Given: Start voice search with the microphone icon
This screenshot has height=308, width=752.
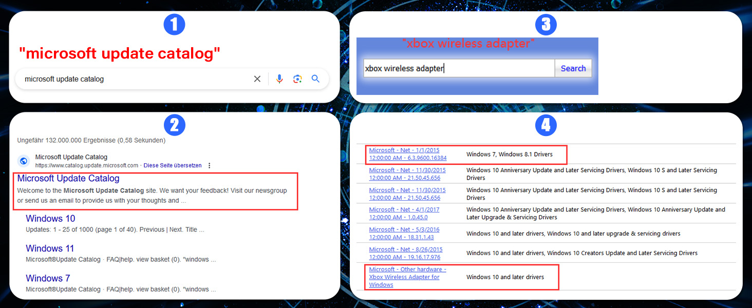Looking at the screenshot, I should pyautogui.click(x=279, y=79).
